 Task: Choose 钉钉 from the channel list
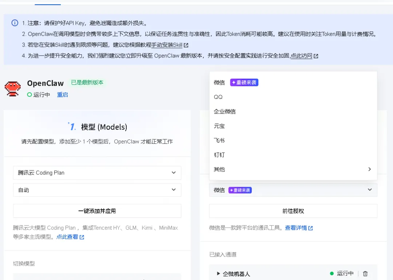coord(293,155)
